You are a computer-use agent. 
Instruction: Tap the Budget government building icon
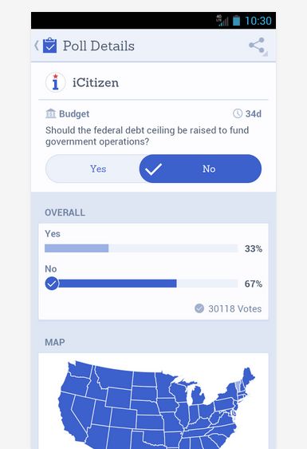tap(50, 113)
